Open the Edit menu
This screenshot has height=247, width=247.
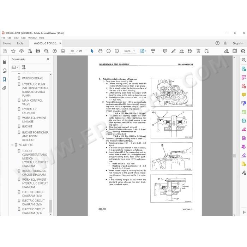tap(10, 38)
